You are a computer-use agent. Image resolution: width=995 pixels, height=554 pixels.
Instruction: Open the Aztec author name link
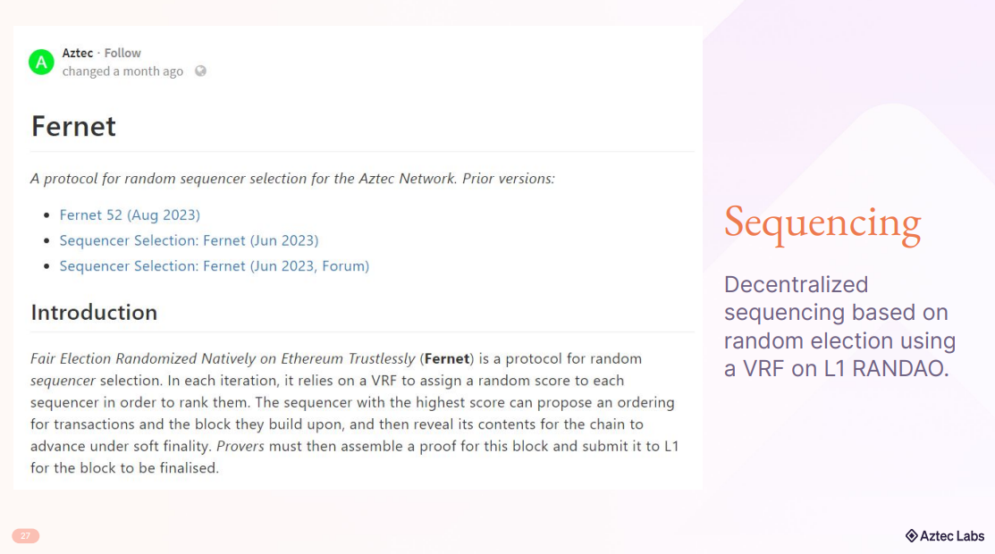[78, 54]
